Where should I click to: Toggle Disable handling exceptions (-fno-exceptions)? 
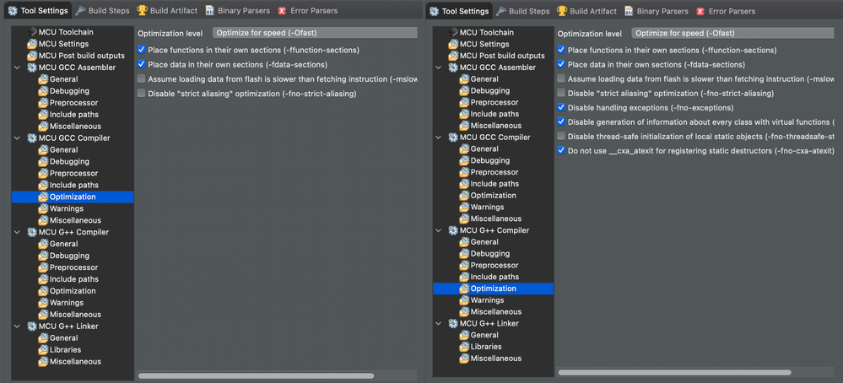pos(561,107)
